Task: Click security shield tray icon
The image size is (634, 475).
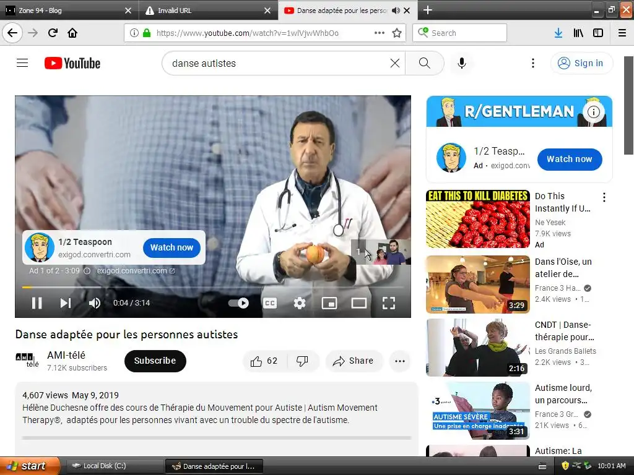Action: pos(565,466)
